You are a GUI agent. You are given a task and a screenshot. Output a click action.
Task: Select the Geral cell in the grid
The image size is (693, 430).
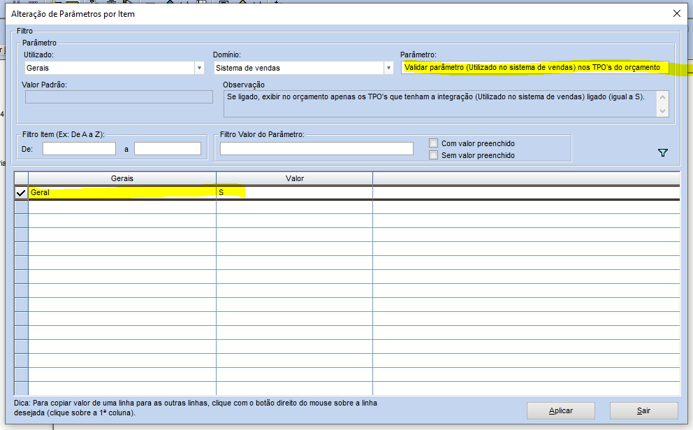[x=122, y=192]
